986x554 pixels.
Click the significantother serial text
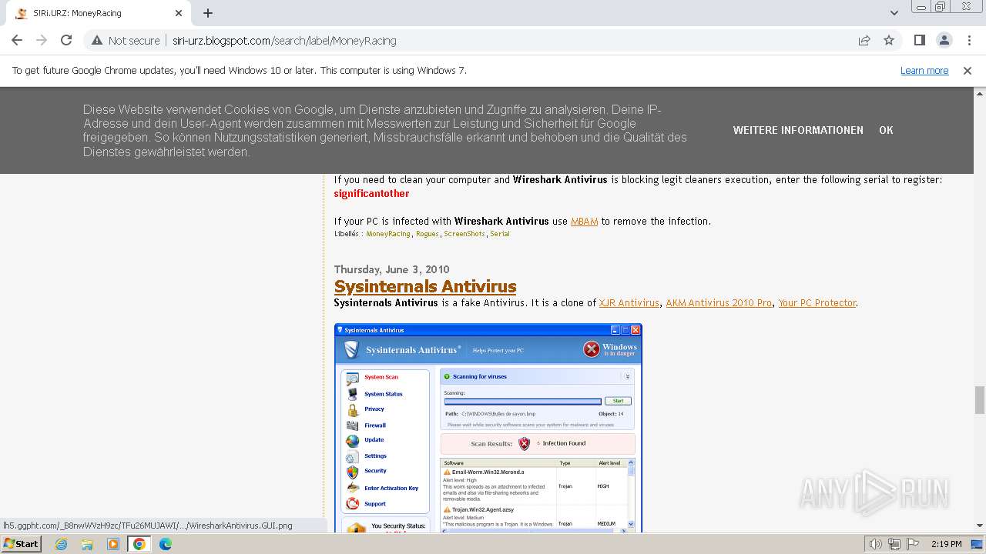pos(371,193)
